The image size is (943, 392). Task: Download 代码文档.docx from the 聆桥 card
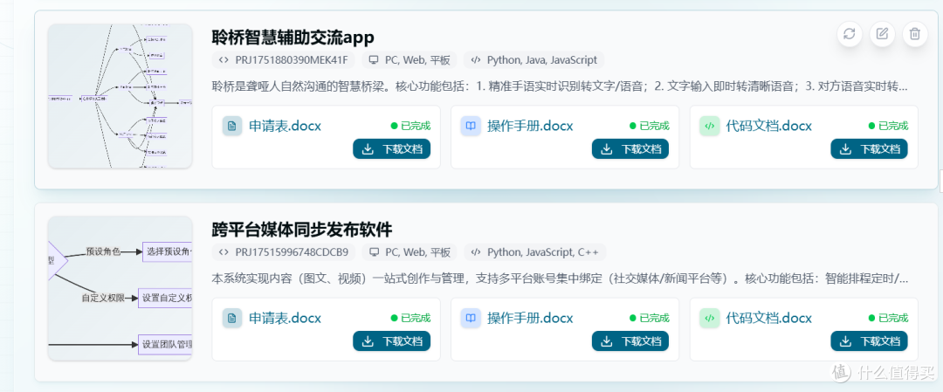tap(869, 149)
